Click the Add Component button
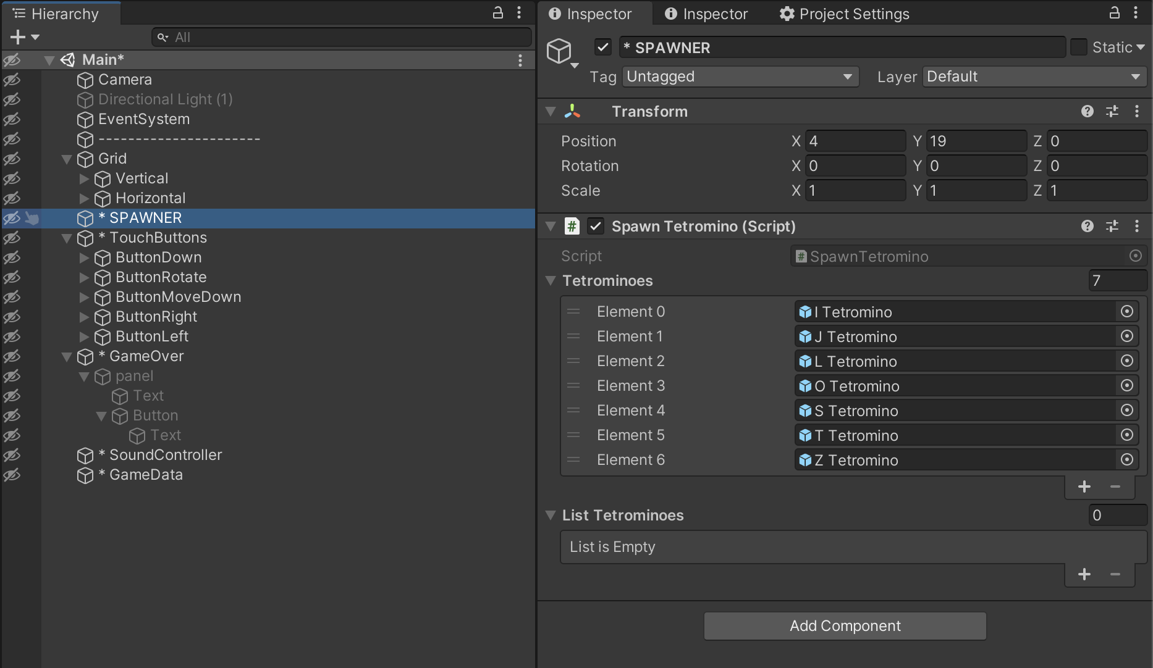This screenshot has width=1153, height=668. [845, 626]
